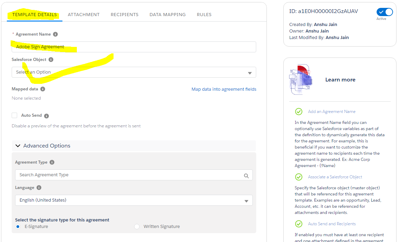Click green checkmark beside Associate a Salesforce Object

[x=299, y=177]
